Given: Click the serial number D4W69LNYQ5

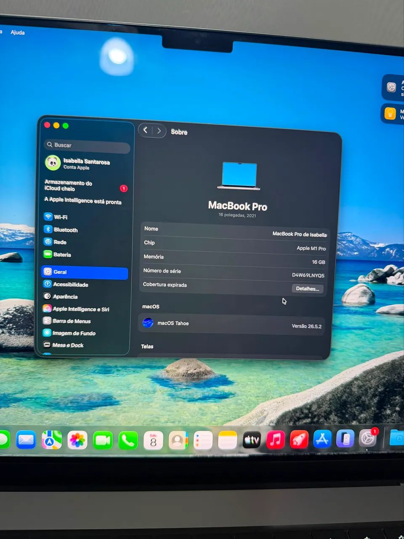Looking at the screenshot, I should [x=308, y=275].
